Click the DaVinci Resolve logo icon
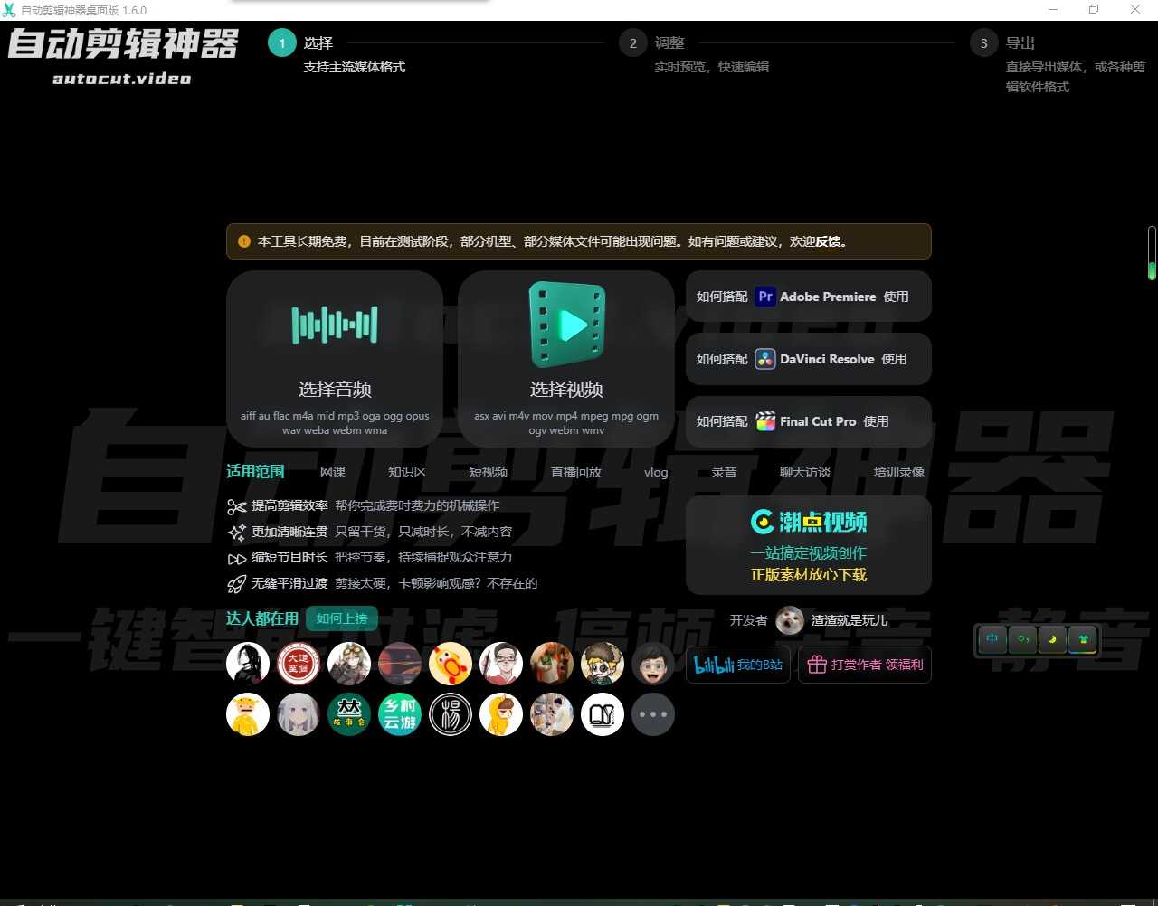 (765, 359)
